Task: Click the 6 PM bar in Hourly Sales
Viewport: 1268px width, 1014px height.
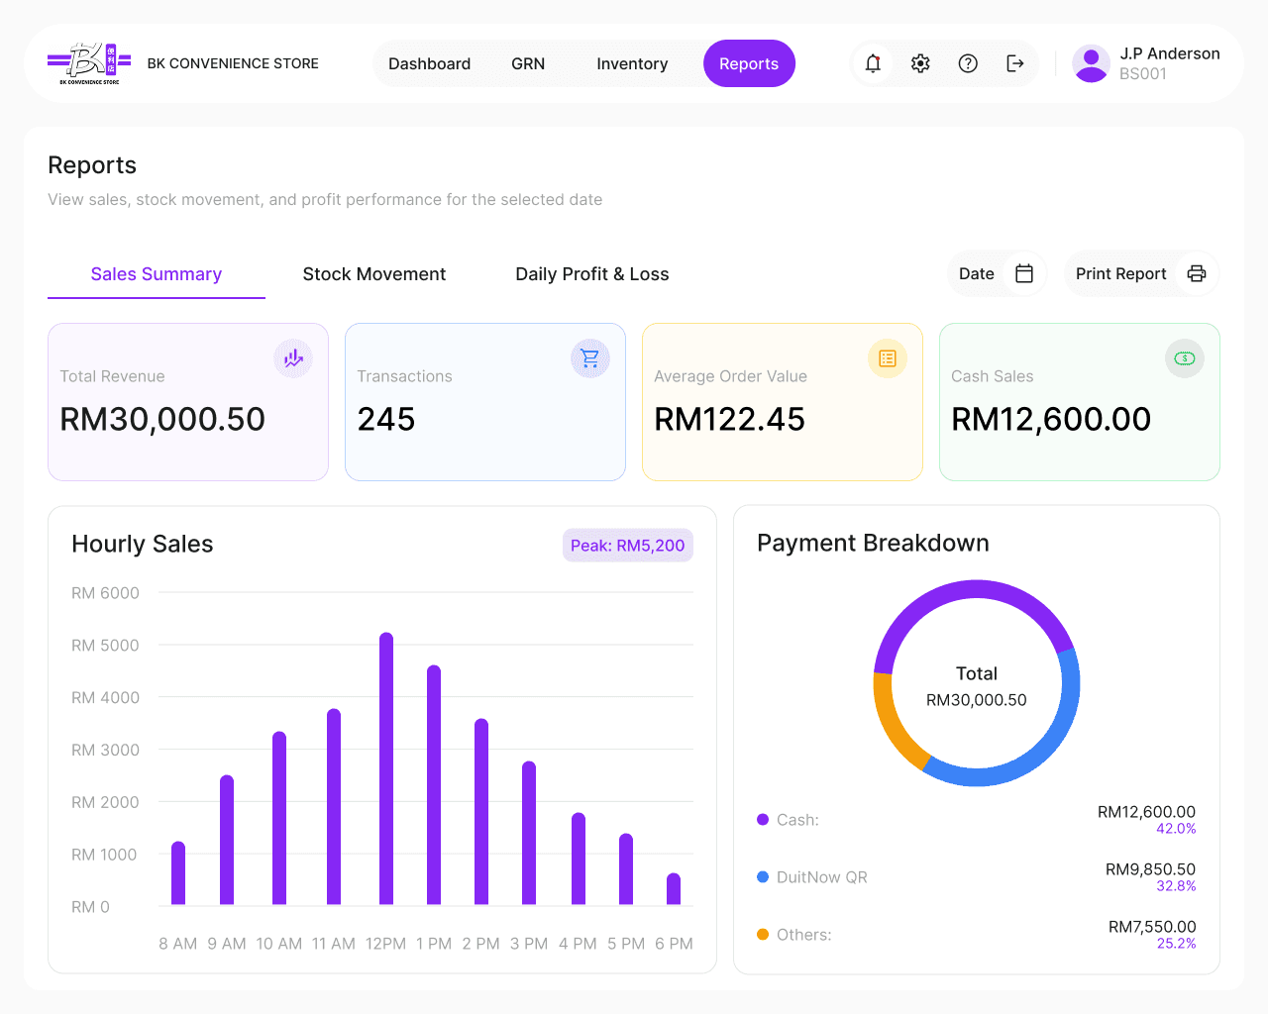Action: point(674,889)
